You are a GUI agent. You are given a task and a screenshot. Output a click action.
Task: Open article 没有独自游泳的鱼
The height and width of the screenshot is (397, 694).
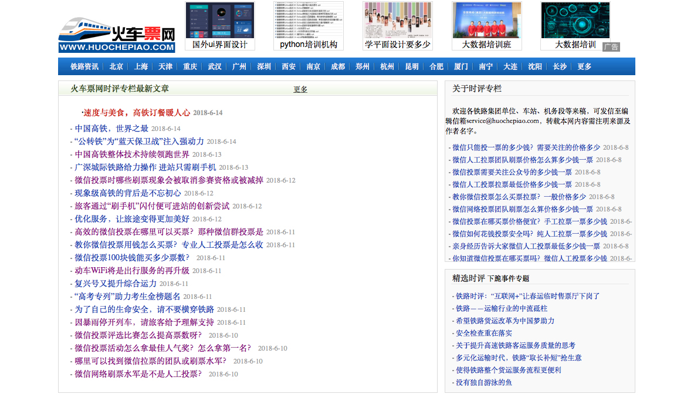pyautogui.click(x=483, y=382)
